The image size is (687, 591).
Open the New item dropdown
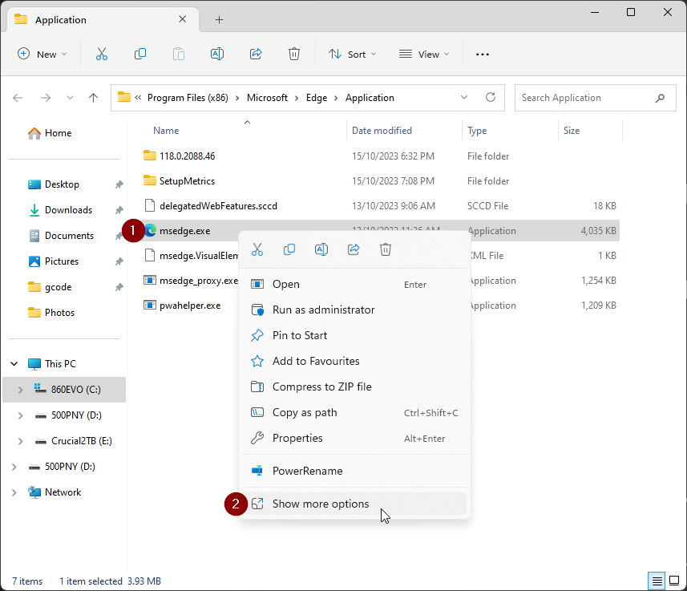coord(42,54)
